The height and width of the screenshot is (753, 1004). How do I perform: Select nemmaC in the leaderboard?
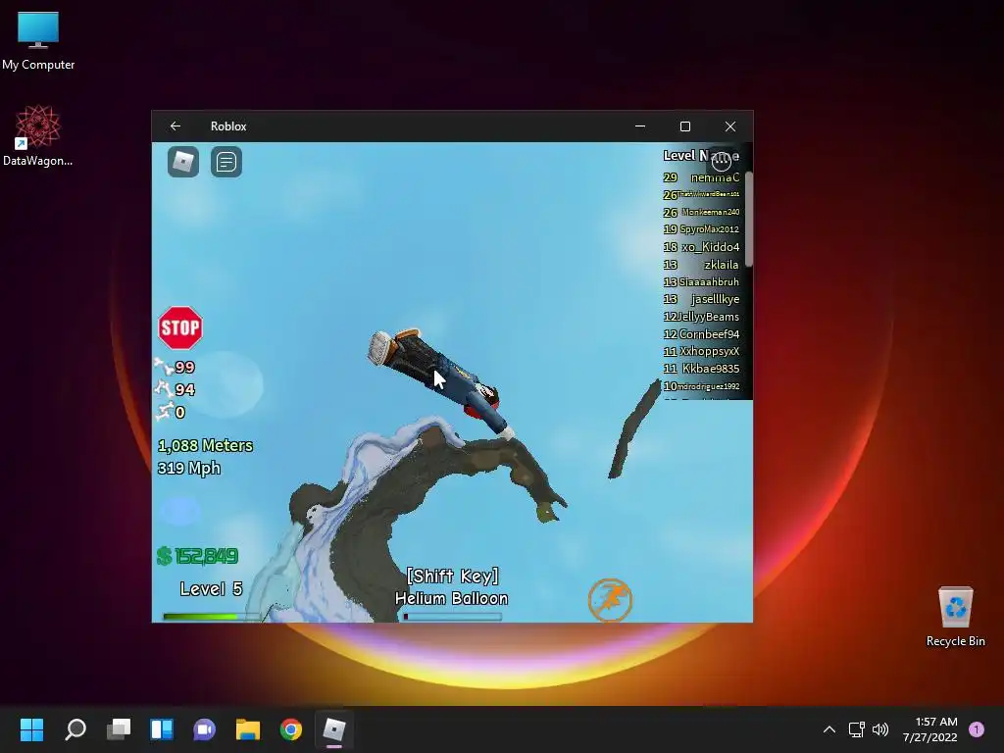(x=715, y=177)
